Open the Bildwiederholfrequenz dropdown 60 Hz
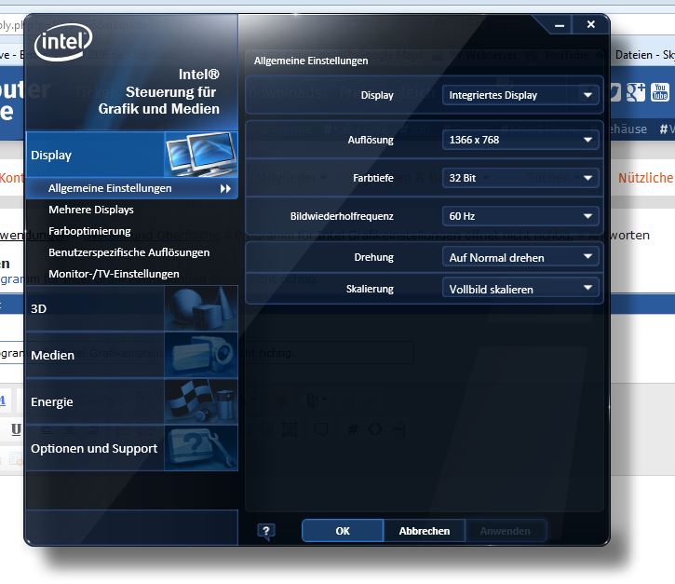 [520, 216]
